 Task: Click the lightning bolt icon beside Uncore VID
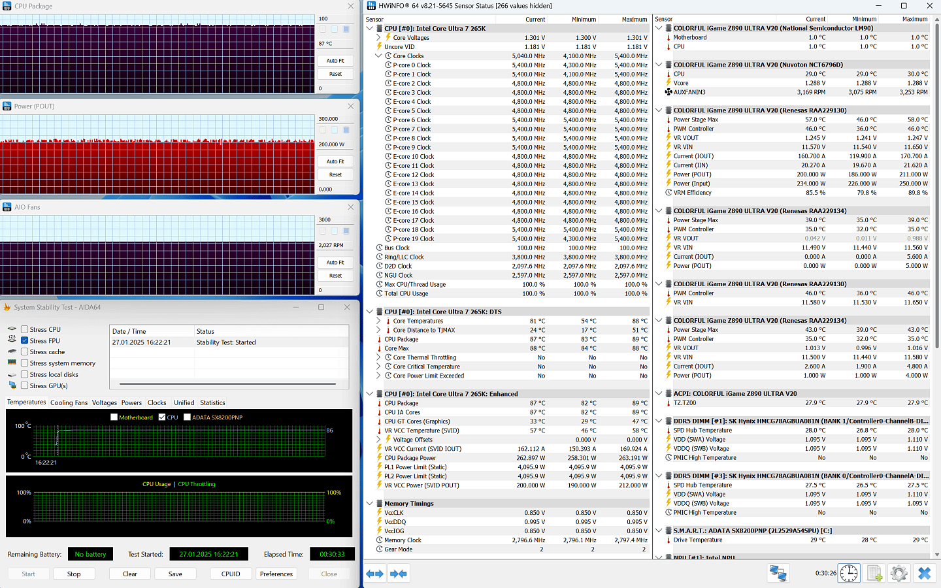(x=379, y=46)
